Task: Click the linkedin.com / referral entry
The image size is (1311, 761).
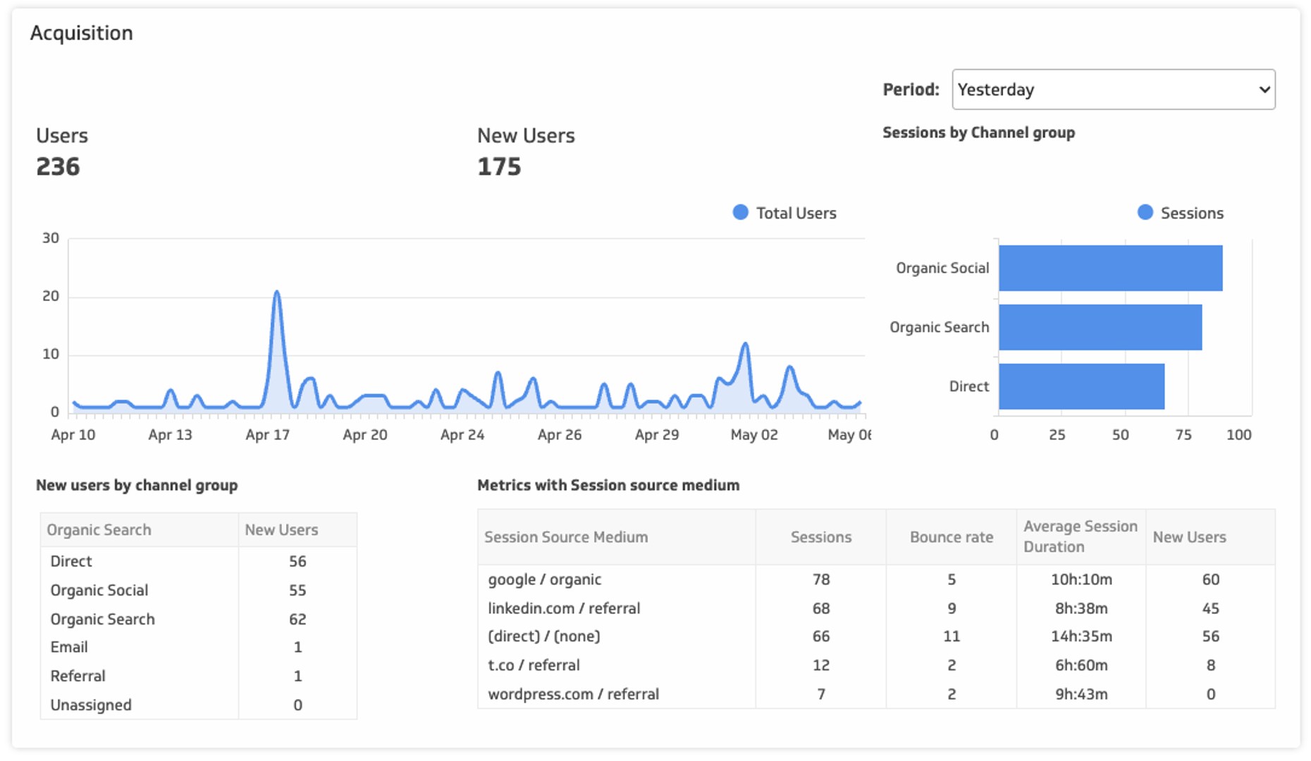Action: point(563,607)
